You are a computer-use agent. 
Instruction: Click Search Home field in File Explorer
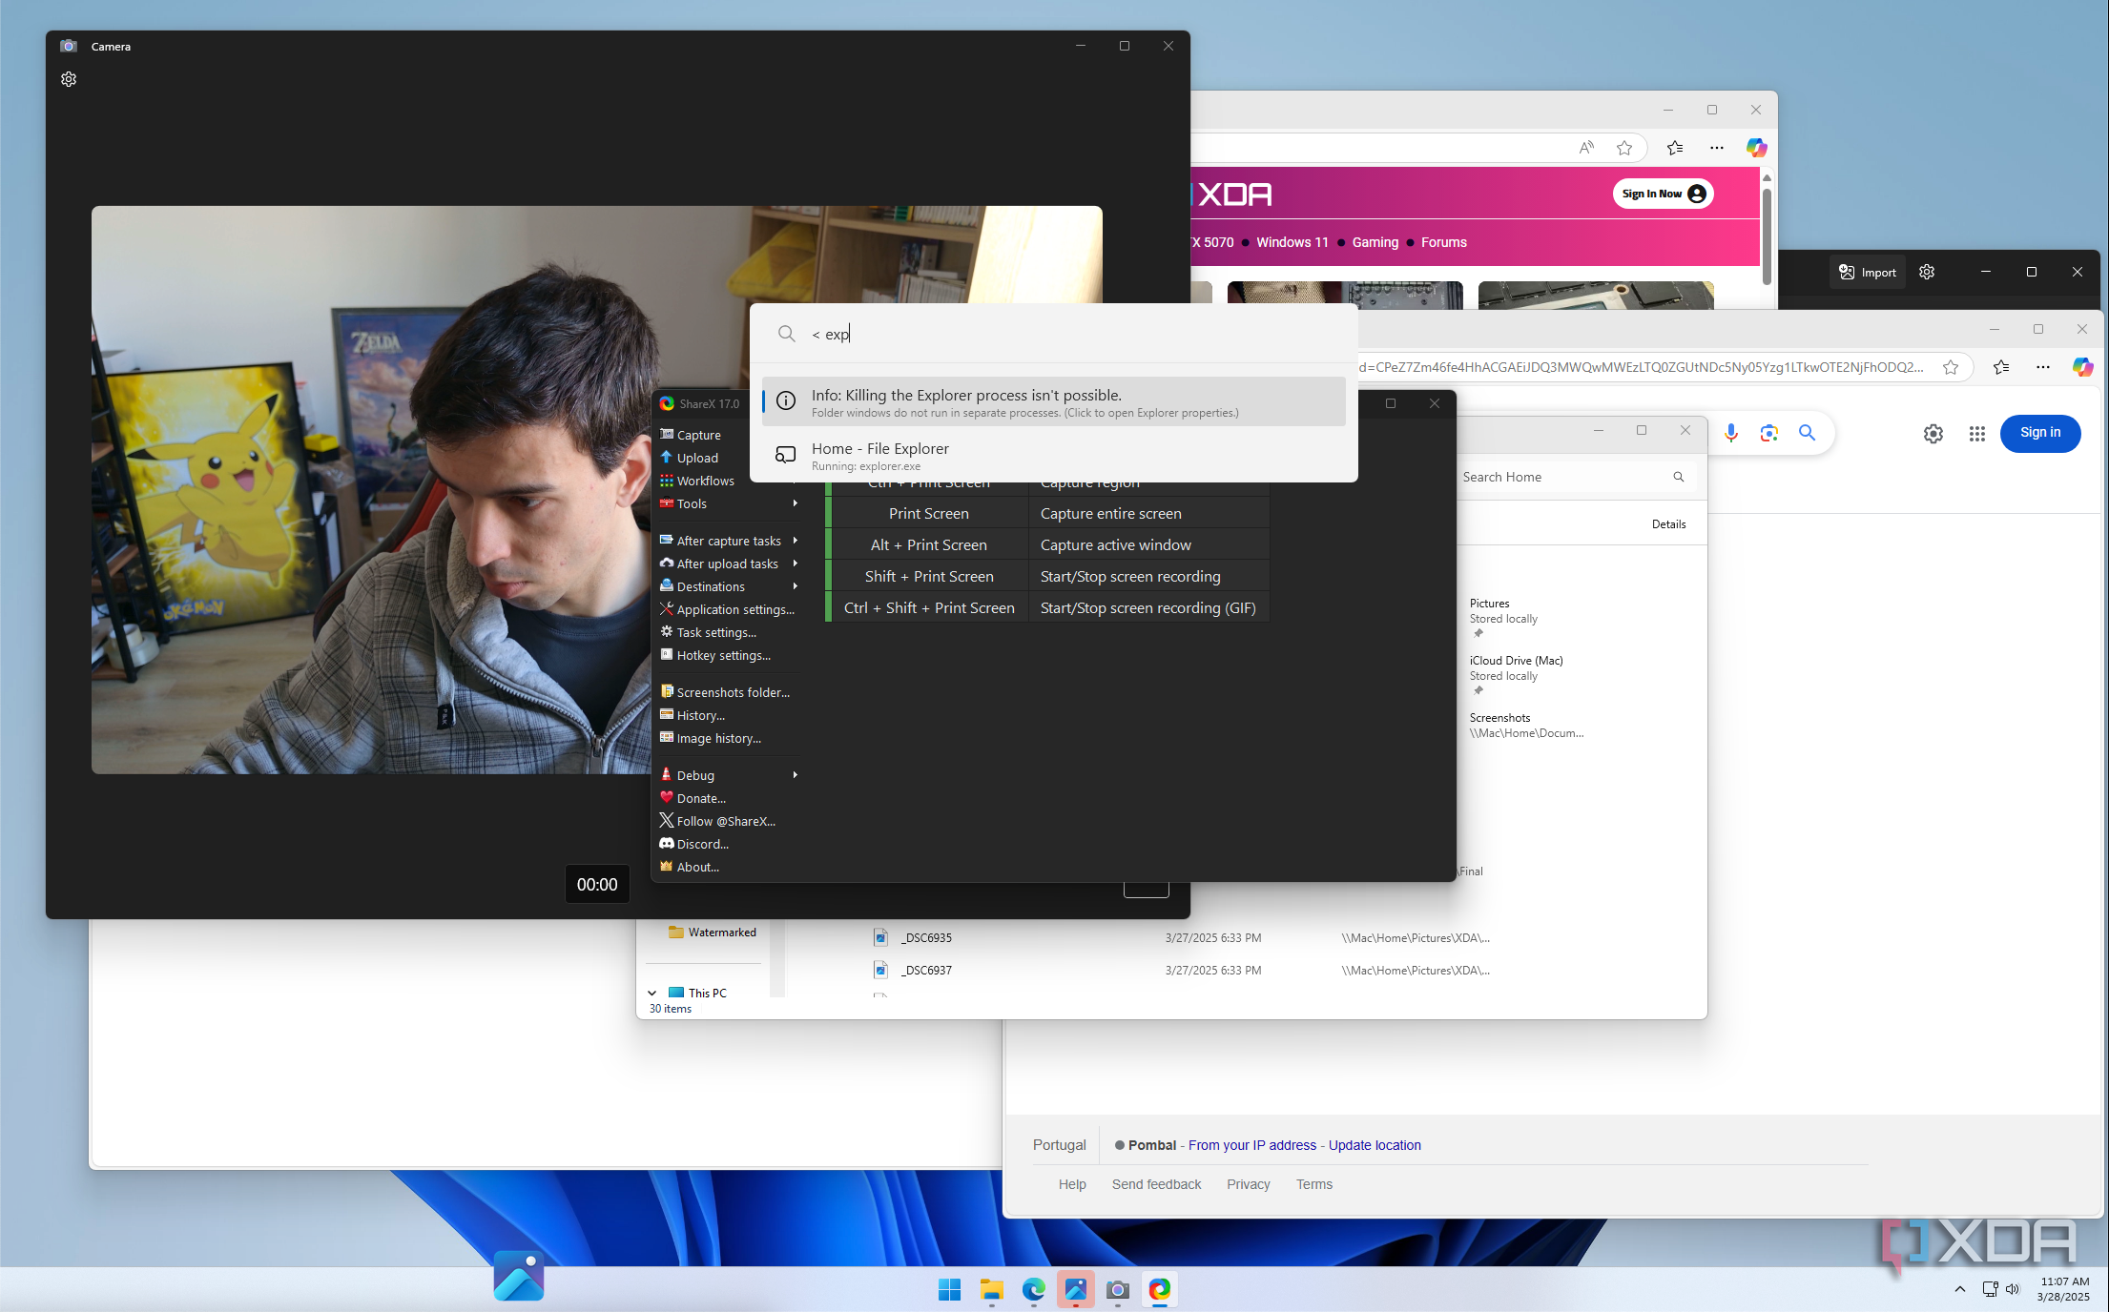coord(1572,477)
